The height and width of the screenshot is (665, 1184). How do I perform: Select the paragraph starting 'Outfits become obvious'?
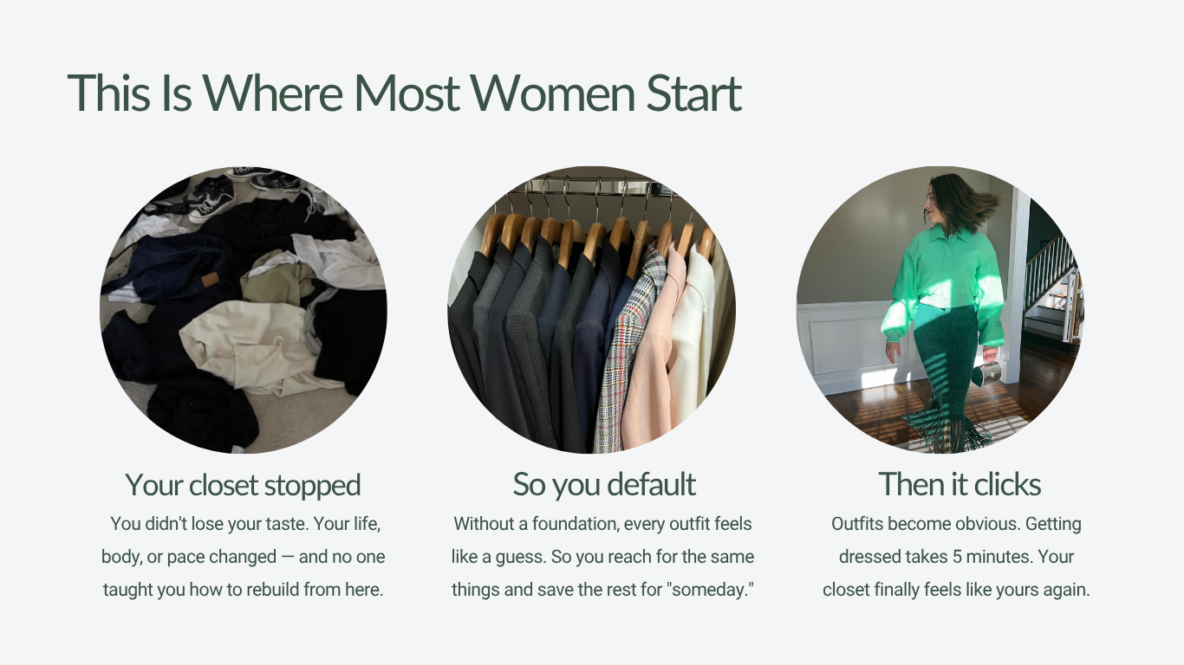(956, 557)
